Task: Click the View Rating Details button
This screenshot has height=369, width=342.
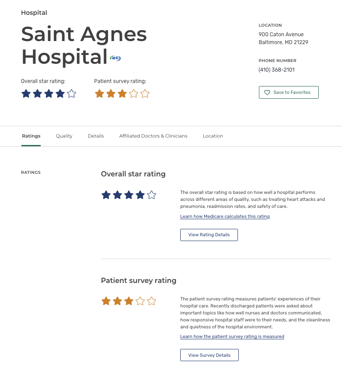Action: pos(209,235)
